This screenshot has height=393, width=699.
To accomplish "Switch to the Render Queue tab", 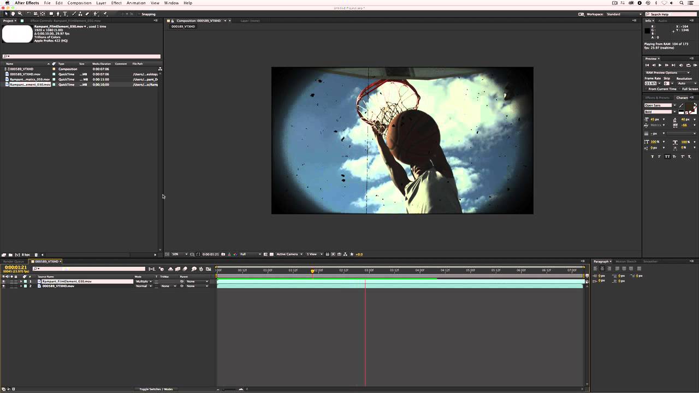I will tap(14, 261).
